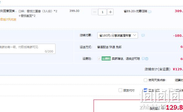Click the 店铺合计(含运费) label

click(157, 69)
